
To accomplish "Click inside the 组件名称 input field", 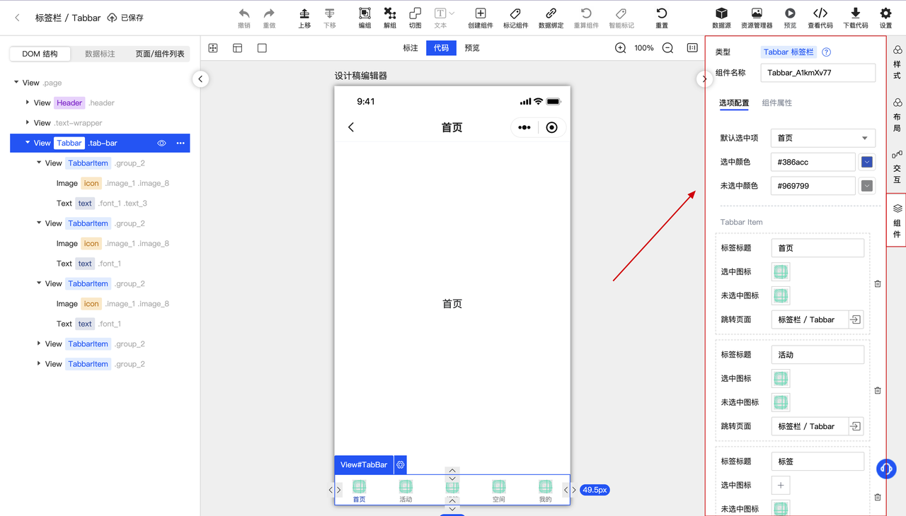I will point(818,73).
